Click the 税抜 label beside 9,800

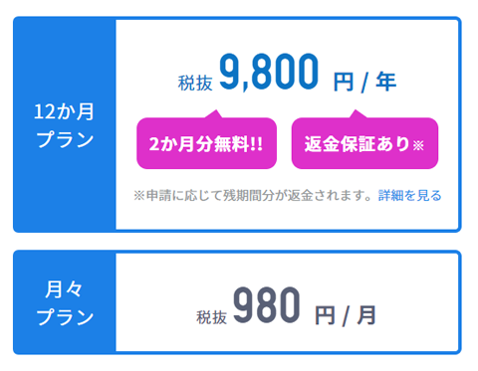(195, 83)
